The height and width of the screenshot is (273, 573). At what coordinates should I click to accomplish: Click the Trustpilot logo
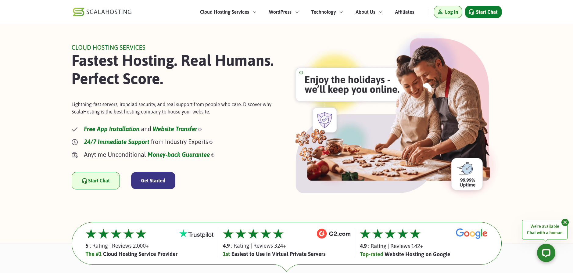tap(196, 234)
